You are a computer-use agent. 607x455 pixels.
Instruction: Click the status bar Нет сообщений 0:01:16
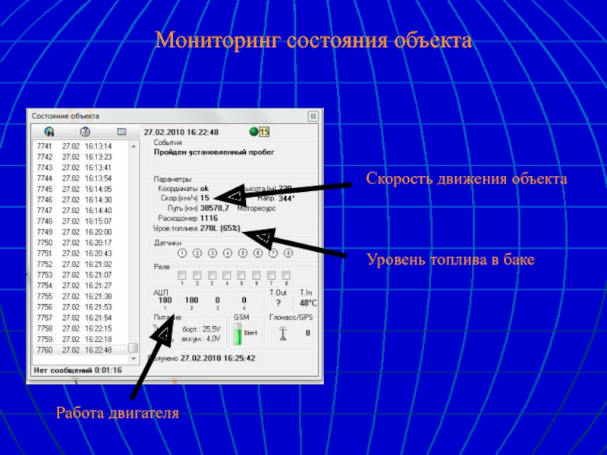(78, 370)
